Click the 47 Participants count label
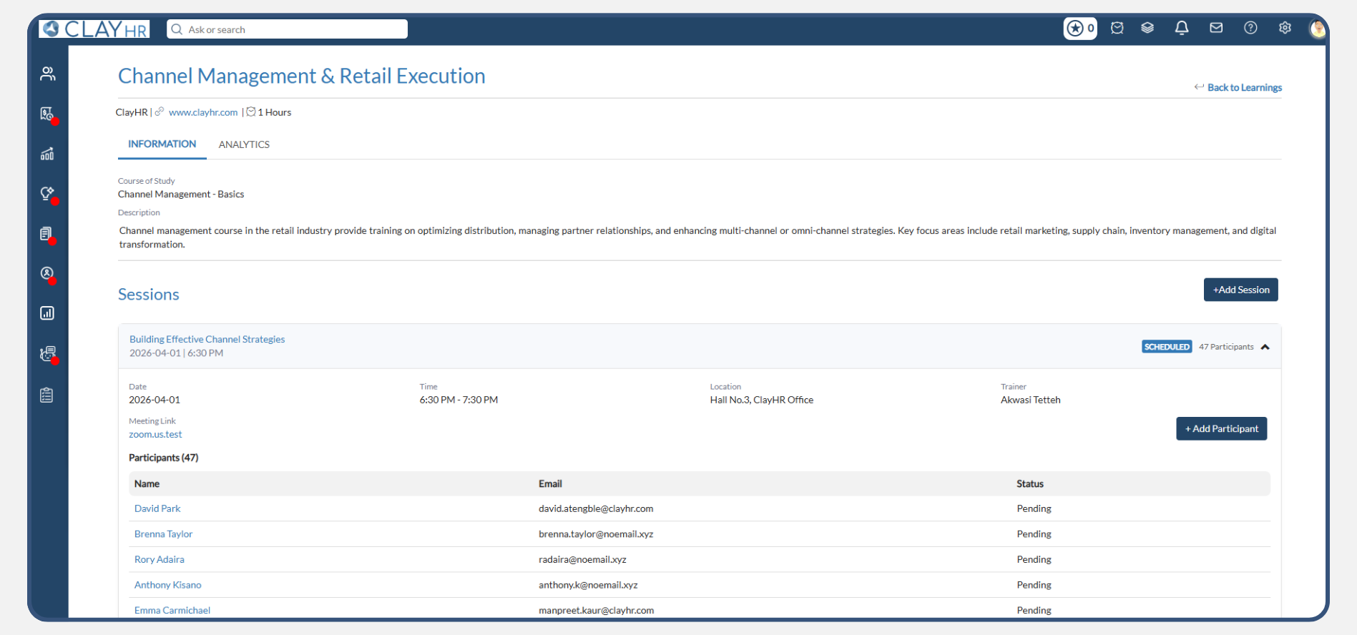The width and height of the screenshot is (1357, 635). [1226, 347]
